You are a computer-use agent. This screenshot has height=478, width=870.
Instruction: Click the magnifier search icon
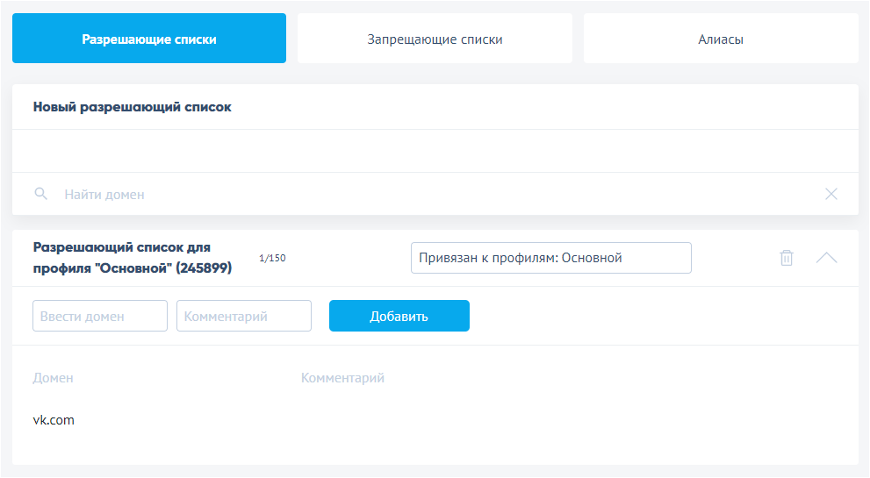pyautogui.click(x=40, y=194)
